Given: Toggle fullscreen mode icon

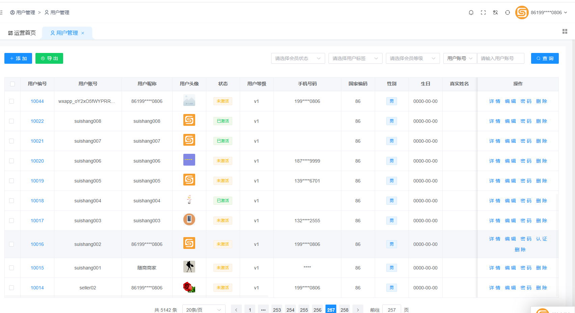Looking at the screenshot, I should (x=483, y=12).
